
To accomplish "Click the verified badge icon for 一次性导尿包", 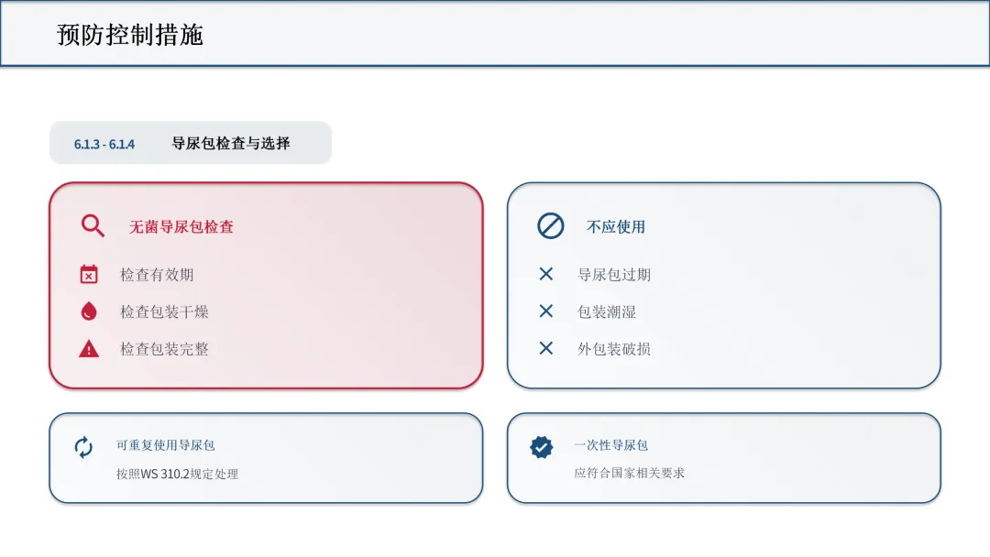I will click(541, 447).
